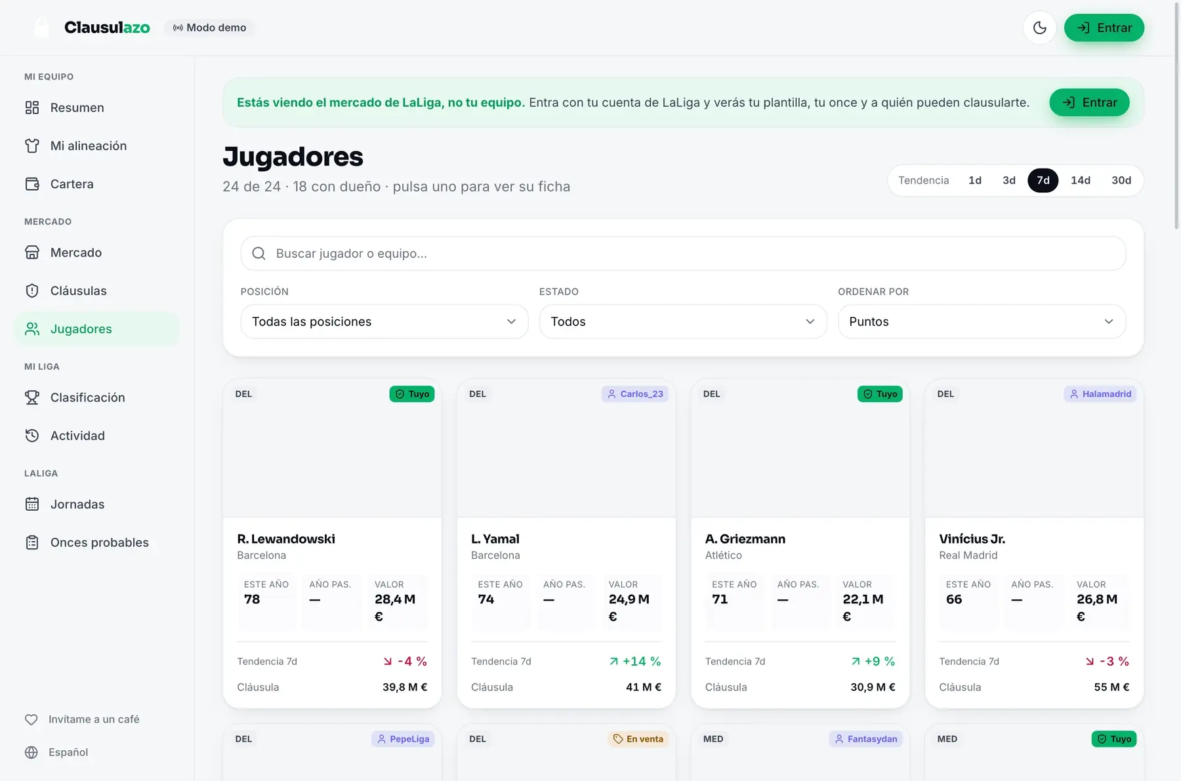Click the Carlos_23 owner badge
The image size is (1181, 781).
tap(635, 394)
